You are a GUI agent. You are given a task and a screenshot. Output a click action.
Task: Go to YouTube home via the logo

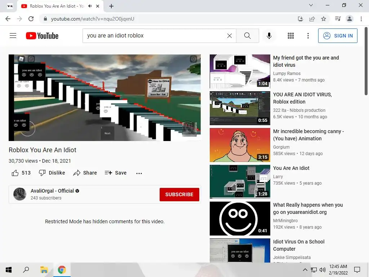click(x=42, y=36)
